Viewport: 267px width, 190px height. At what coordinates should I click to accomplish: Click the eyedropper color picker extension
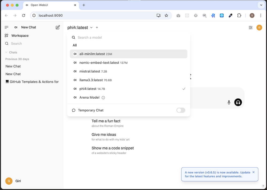230,16
